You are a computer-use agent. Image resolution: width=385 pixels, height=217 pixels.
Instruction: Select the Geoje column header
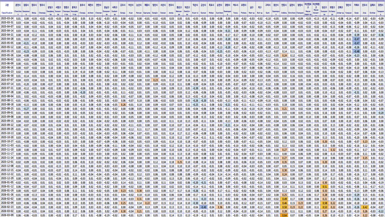(357, 9)
